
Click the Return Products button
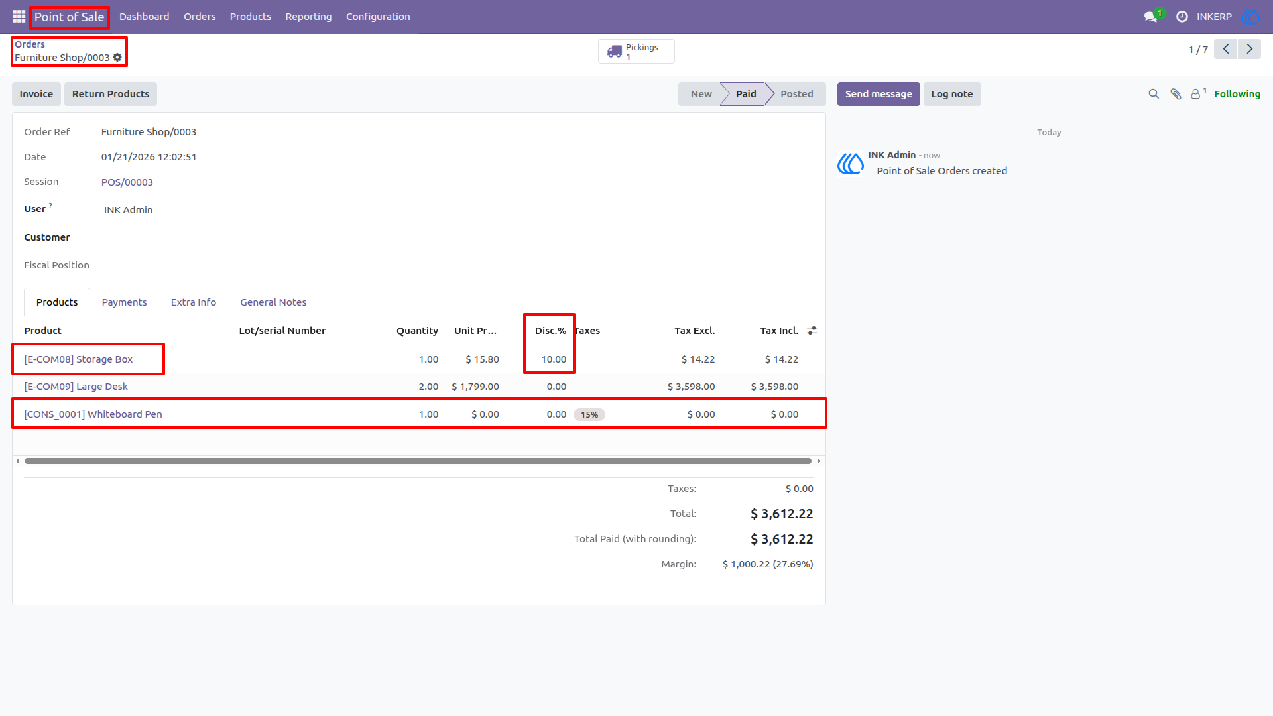point(111,94)
